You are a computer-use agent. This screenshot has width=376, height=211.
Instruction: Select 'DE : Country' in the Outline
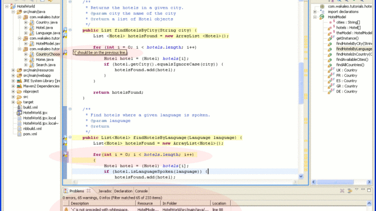pyautogui.click(x=347, y=91)
